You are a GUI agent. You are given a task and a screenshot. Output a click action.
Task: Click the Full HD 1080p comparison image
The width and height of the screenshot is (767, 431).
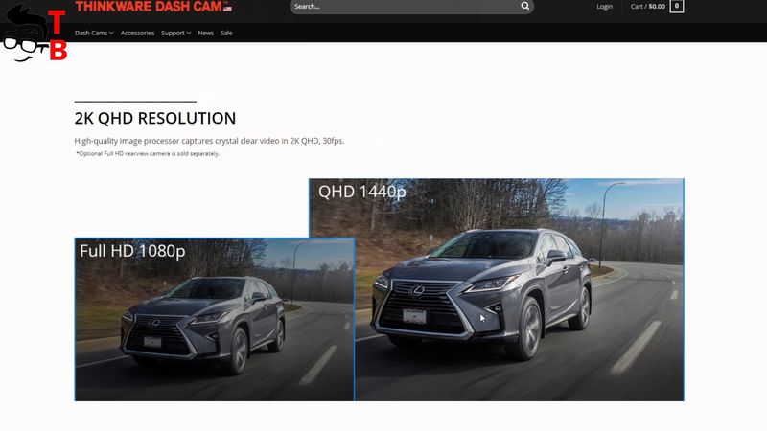214,320
